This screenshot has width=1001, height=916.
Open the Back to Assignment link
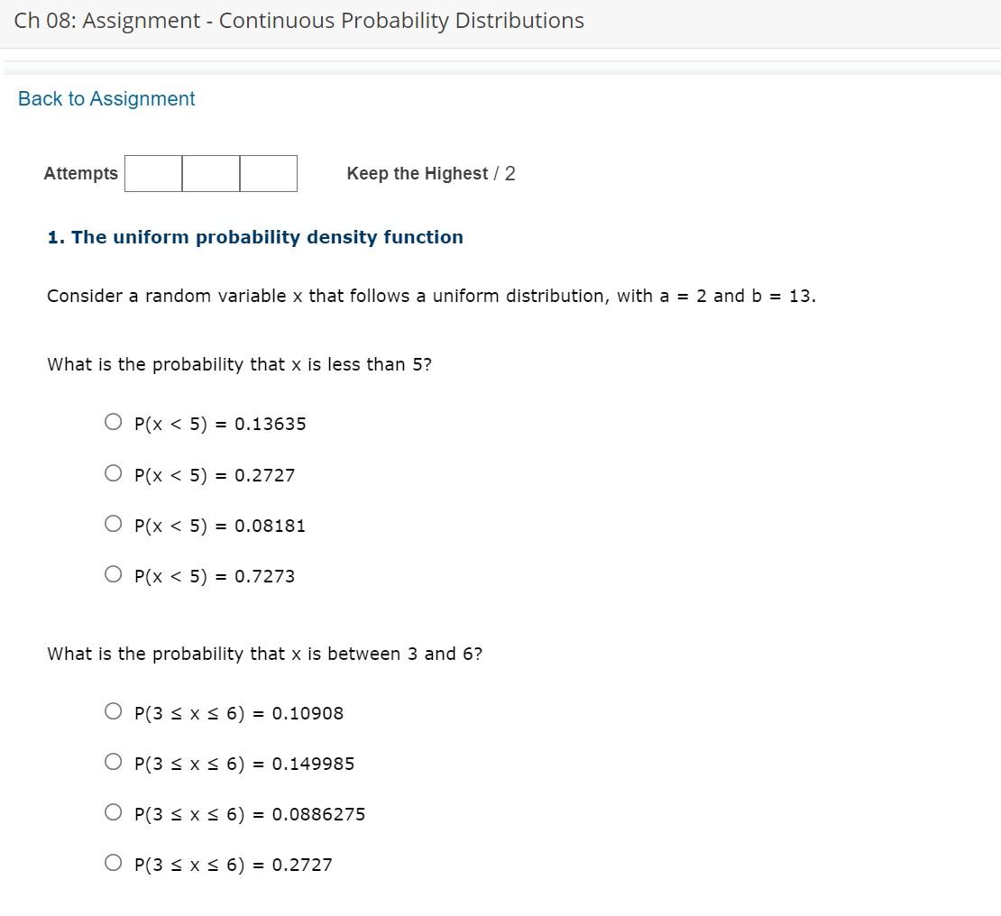point(106,98)
